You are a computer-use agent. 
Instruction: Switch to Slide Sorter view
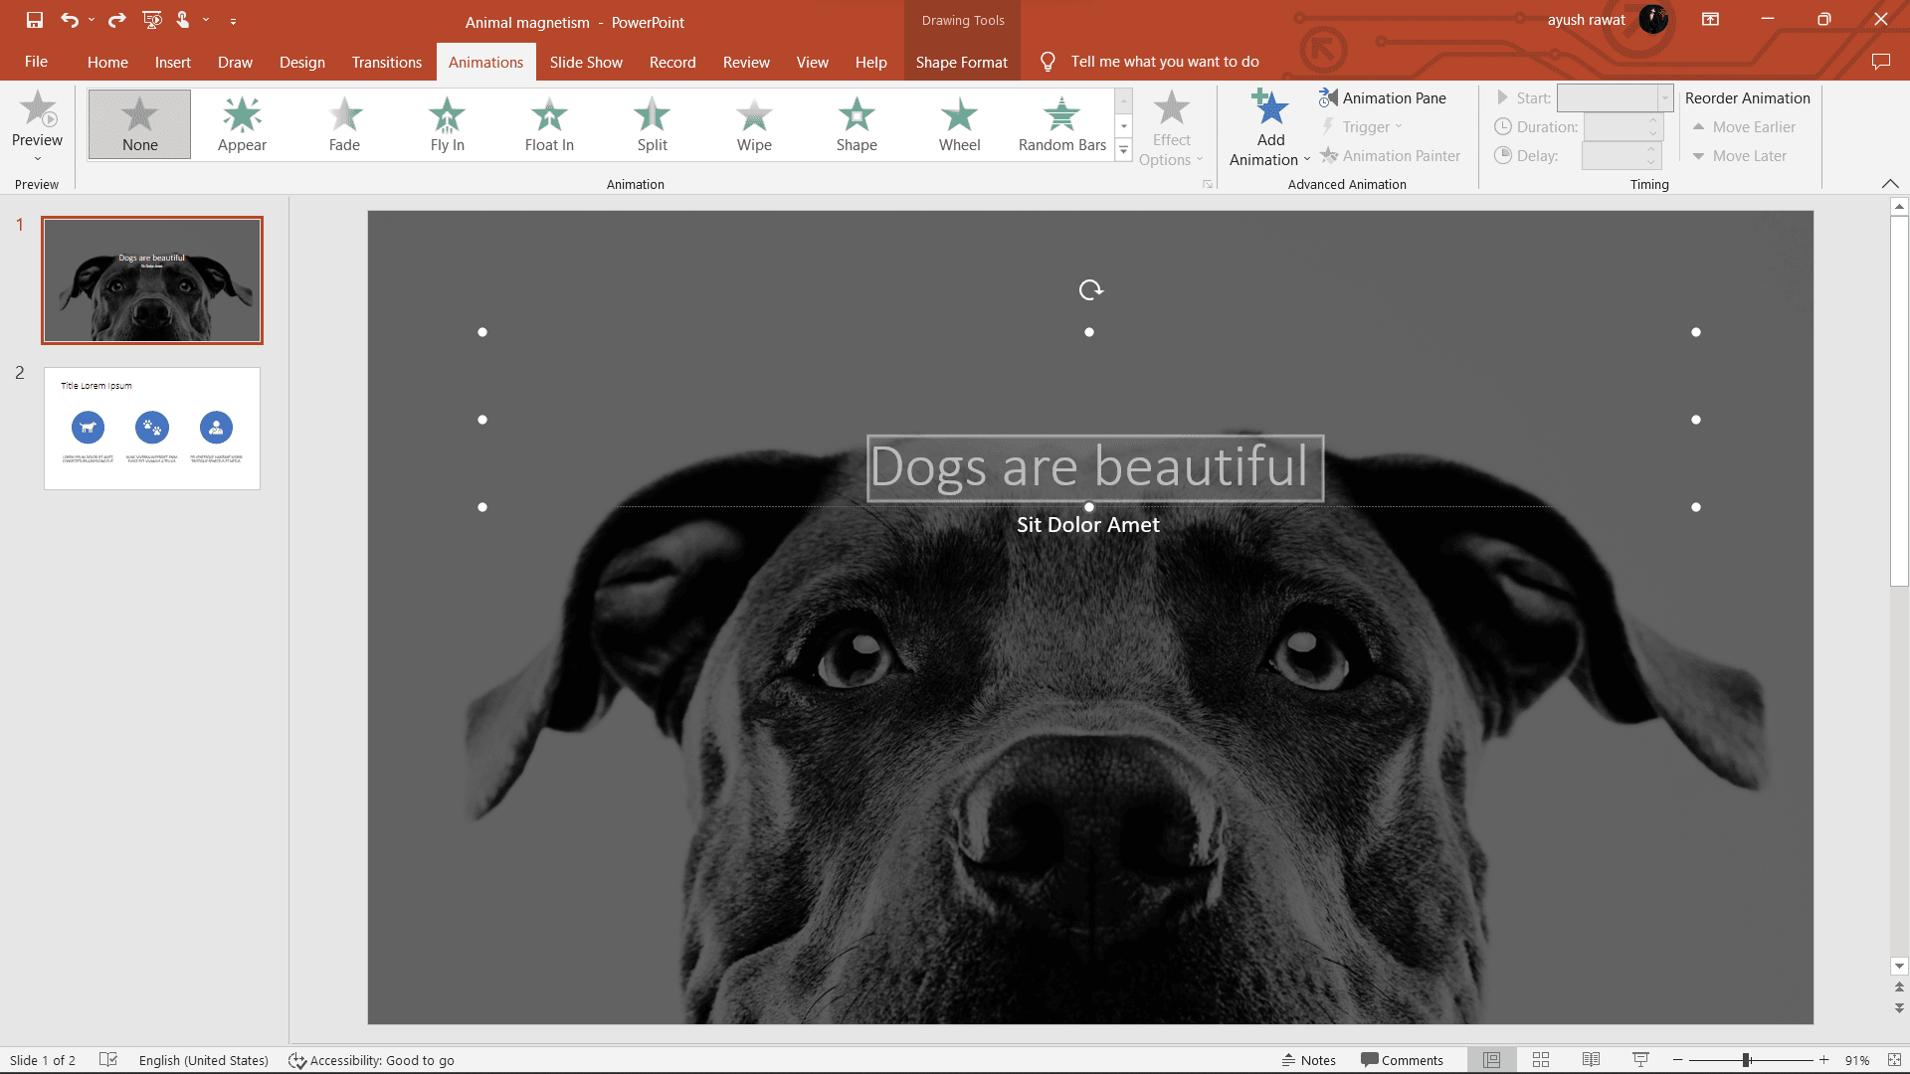click(x=1541, y=1060)
